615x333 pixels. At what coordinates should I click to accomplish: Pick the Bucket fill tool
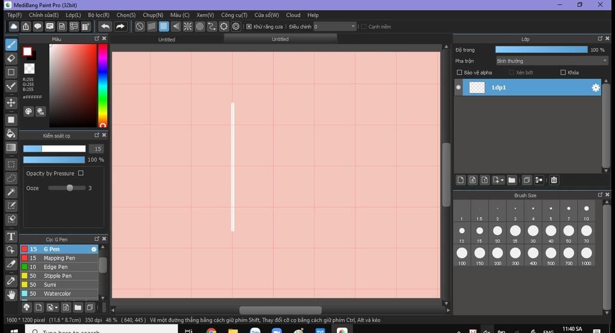[11, 133]
